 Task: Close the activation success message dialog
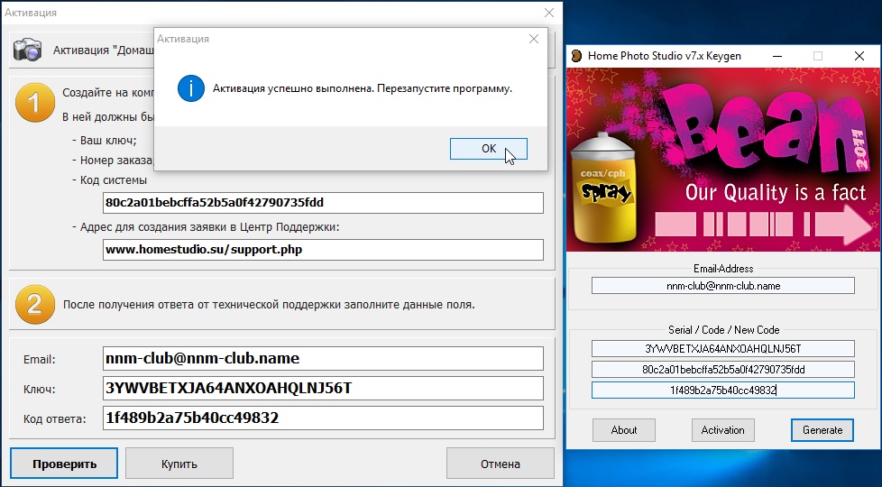[534, 39]
